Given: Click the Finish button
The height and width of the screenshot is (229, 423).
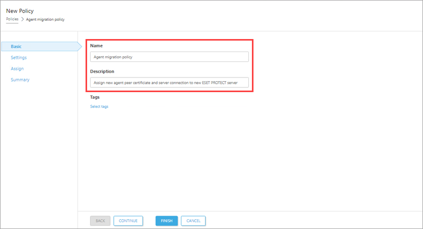Looking at the screenshot, I should pos(166,221).
